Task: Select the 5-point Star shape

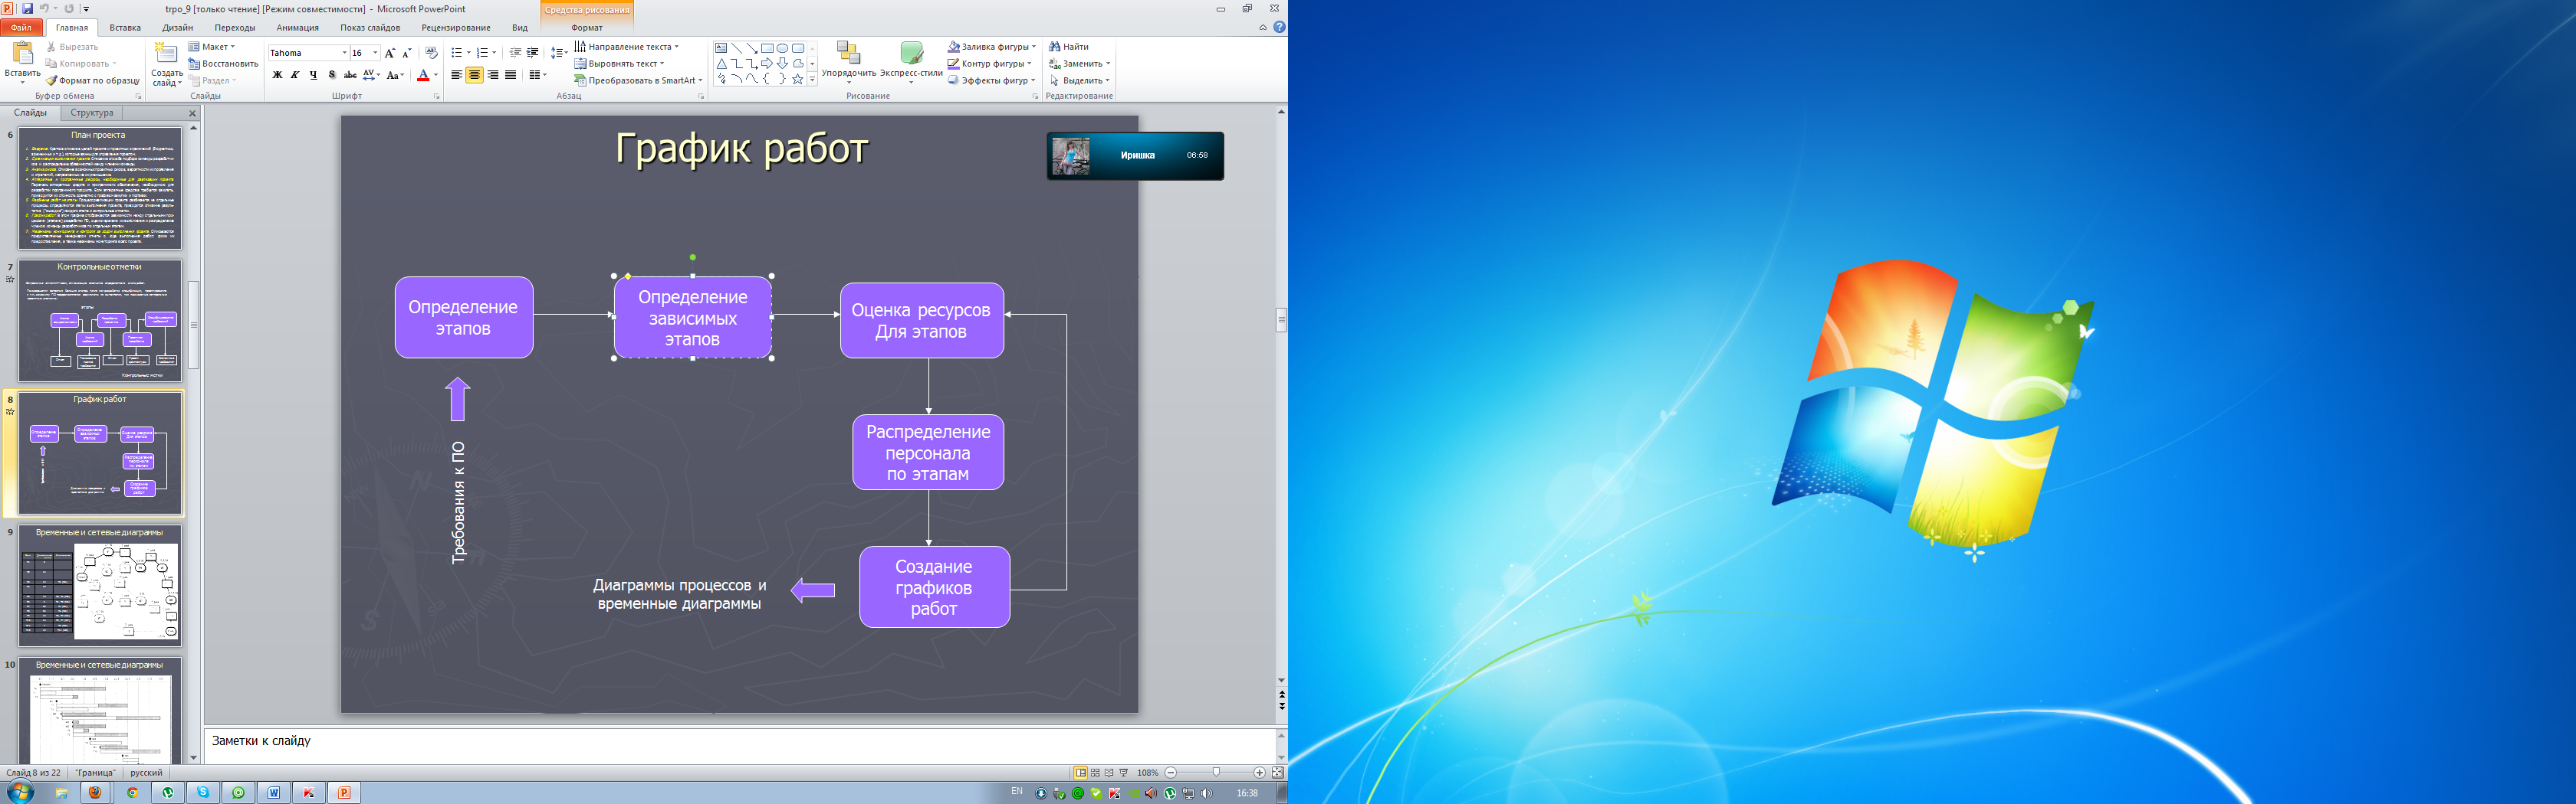Action: (798, 79)
